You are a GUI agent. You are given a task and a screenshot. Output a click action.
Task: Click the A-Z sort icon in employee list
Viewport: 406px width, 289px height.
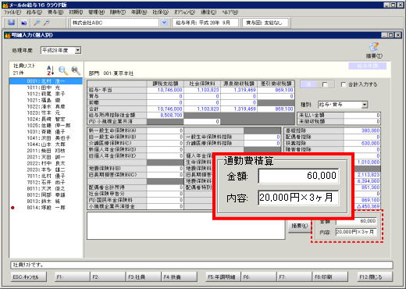[x=50, y=70]
